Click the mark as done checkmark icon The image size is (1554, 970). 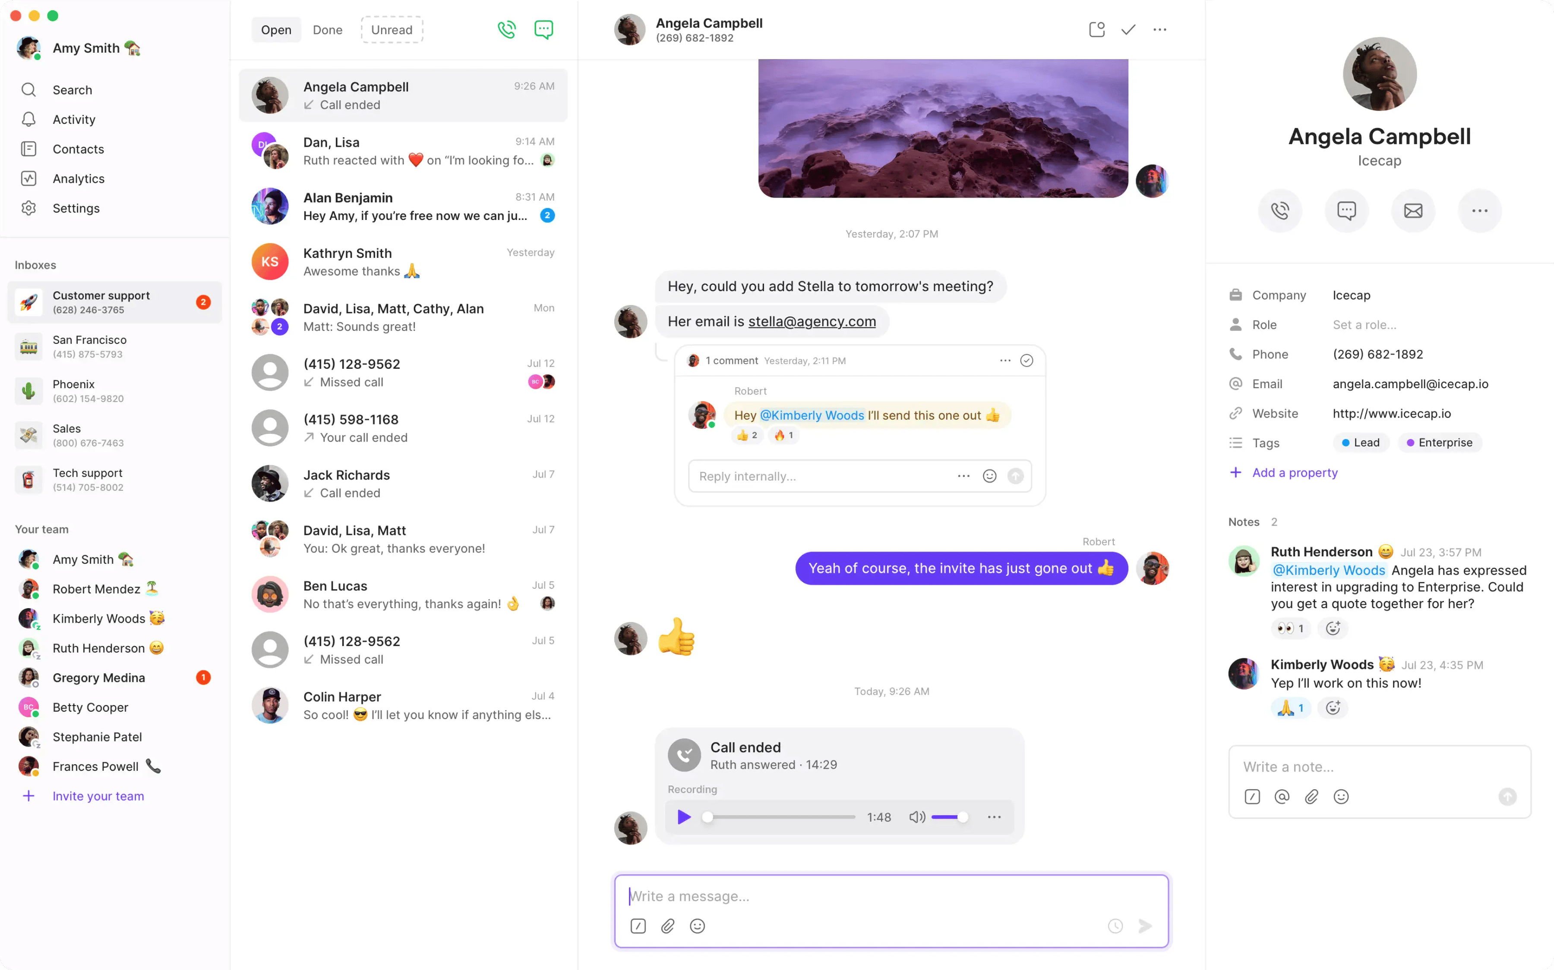[x=1128, y=29]
